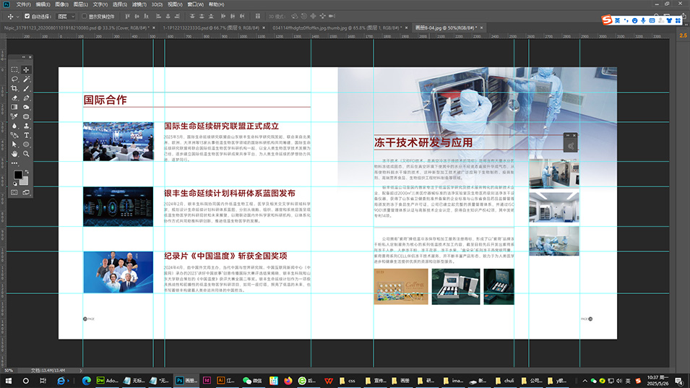The image size is (690, 388).
Task: Select the Magic Wand tool
Action: (27, 79)
